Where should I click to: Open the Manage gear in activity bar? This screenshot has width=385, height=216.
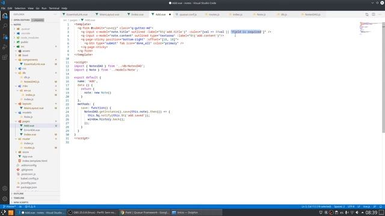click(5, 199)
